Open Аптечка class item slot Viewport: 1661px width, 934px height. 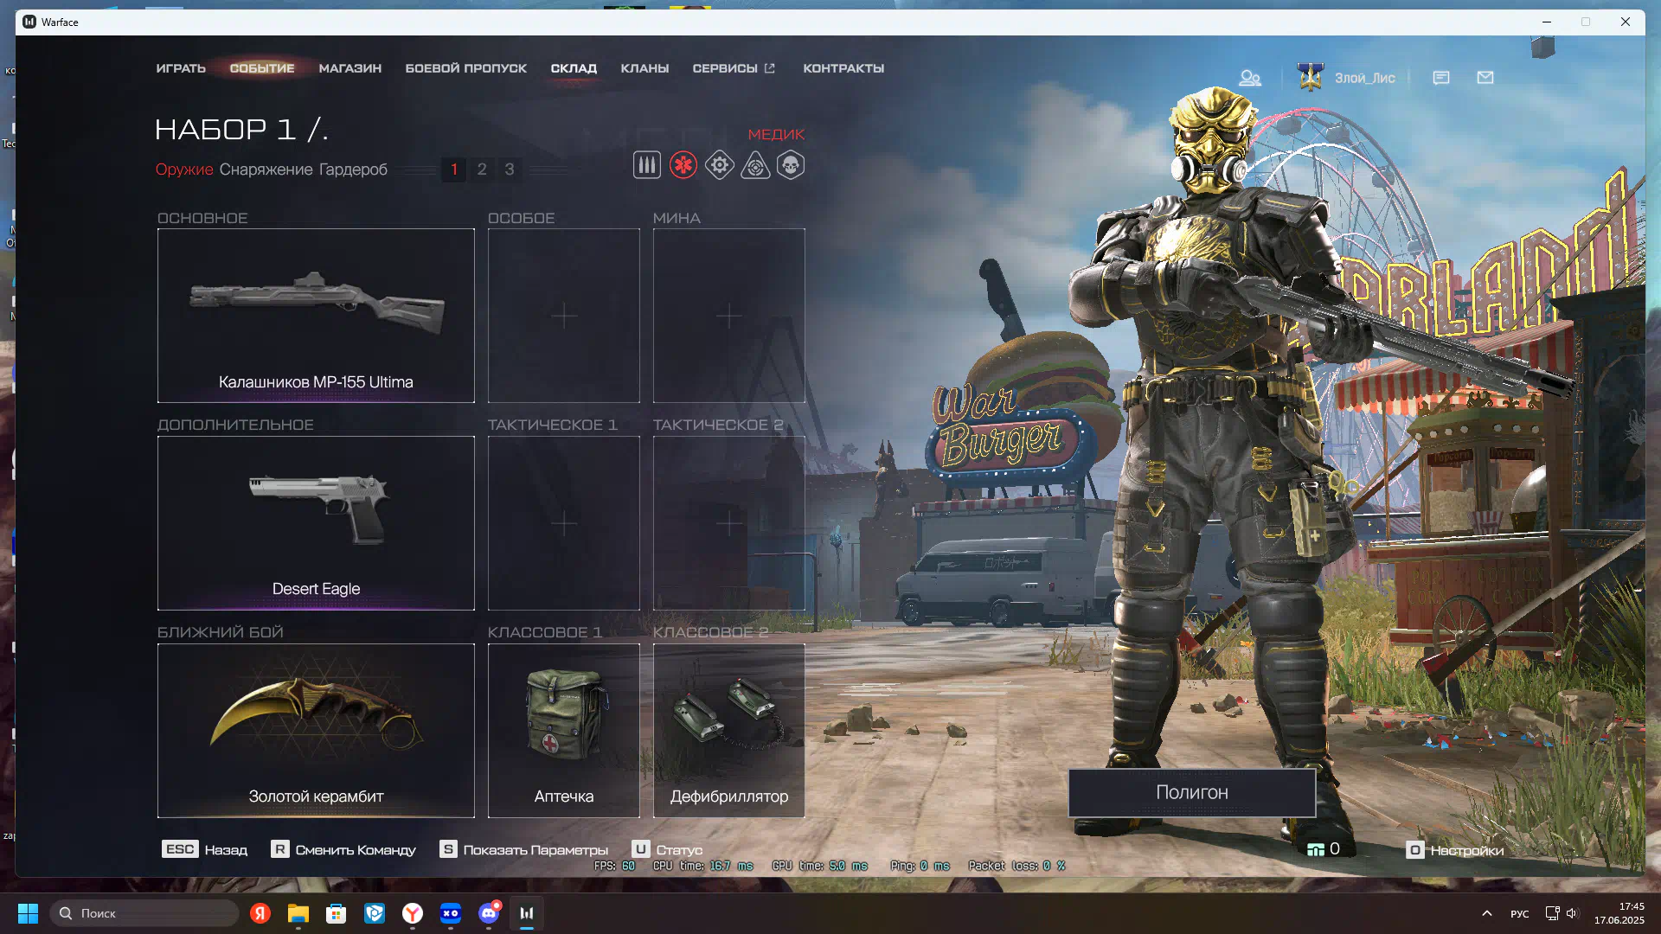tap(564, 731)
